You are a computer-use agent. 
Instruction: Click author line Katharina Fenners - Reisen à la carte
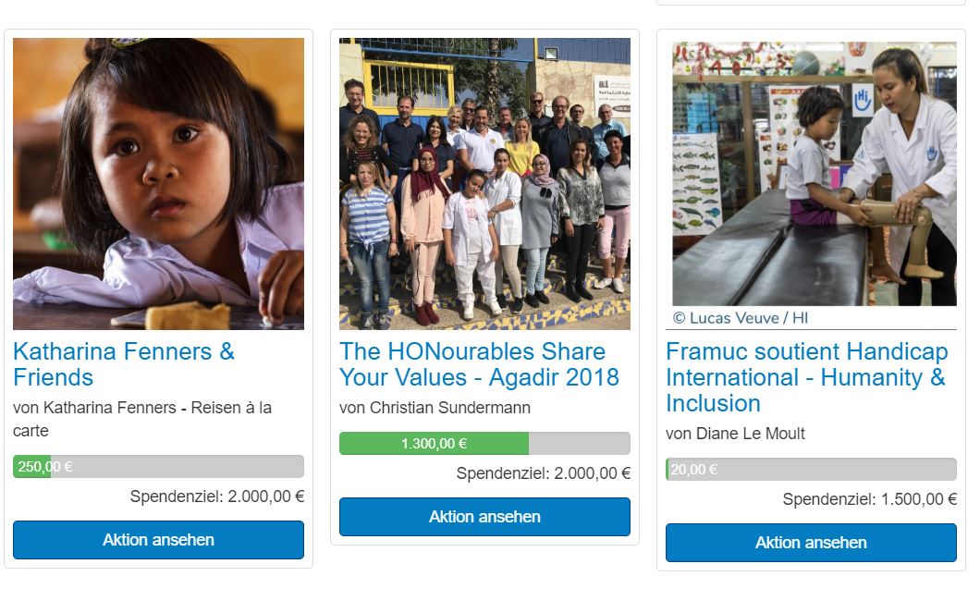click(142, 419)
